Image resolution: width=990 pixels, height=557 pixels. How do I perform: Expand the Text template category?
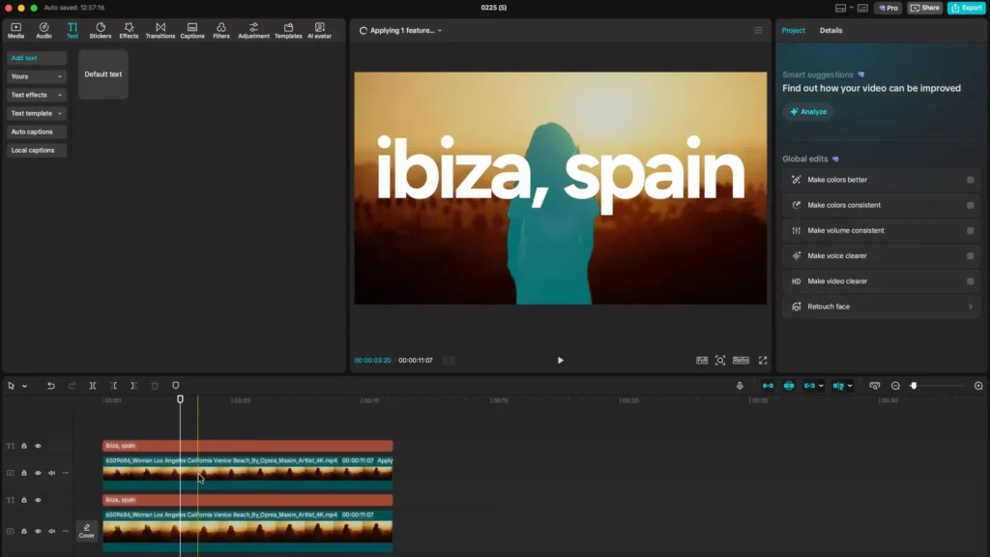click(37, 113)
